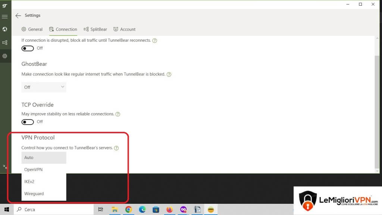Click the TCP Override heading text
382x215 pixels.
(x=38, y=105)
